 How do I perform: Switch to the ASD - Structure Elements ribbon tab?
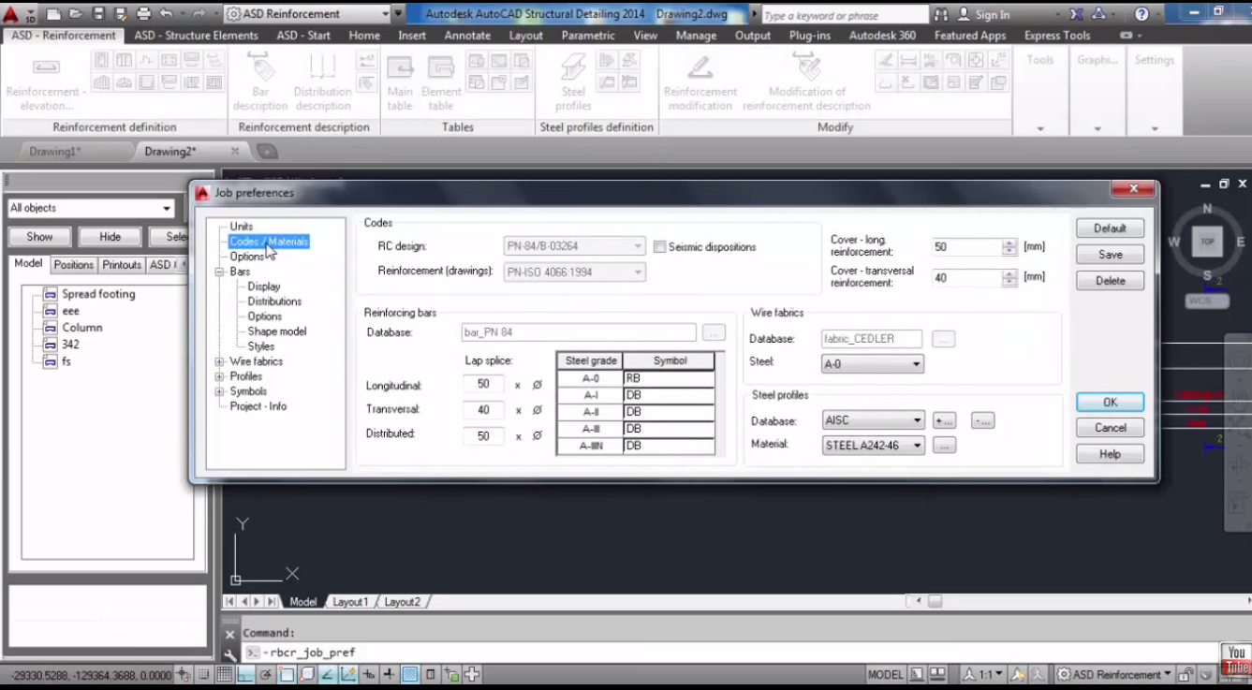tap(196, 35)
